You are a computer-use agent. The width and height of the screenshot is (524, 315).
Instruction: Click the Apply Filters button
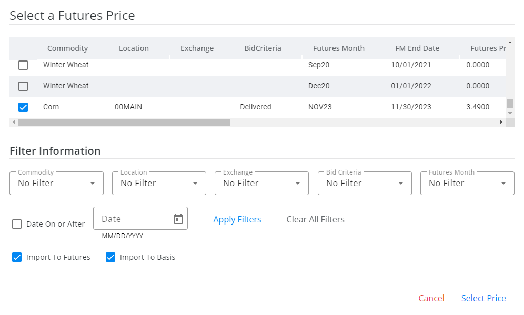(x=237, y=219)
